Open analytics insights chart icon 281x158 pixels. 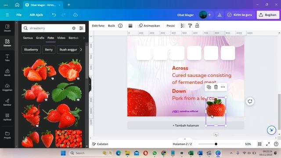point(220,15)
